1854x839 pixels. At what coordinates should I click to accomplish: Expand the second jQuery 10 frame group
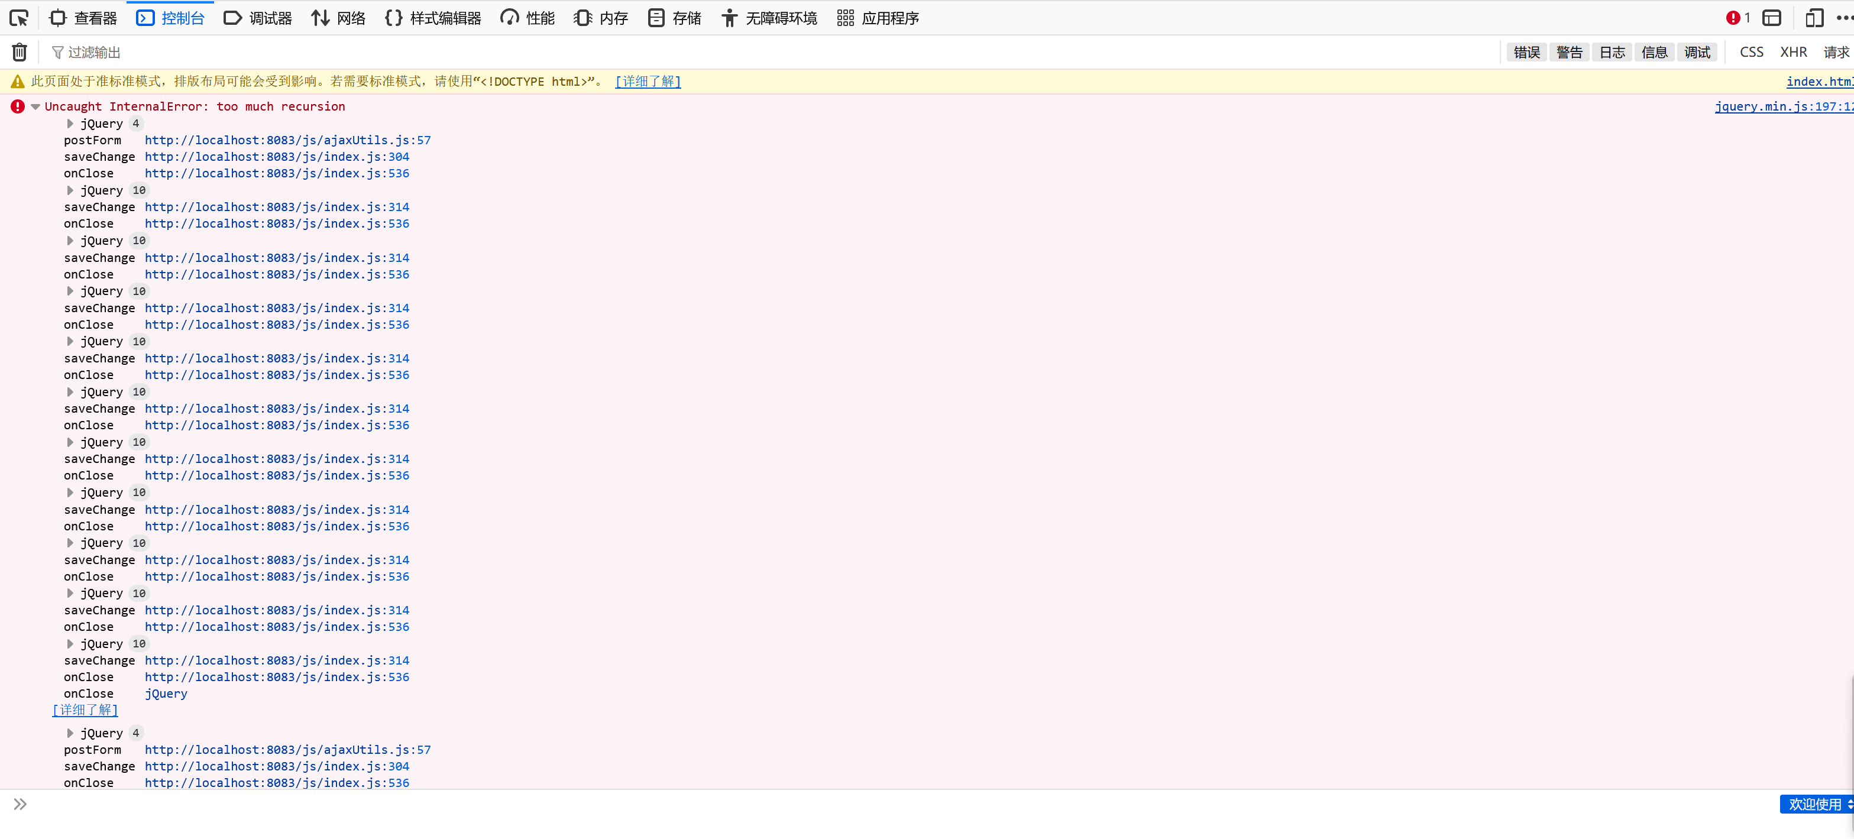point(70,241)
